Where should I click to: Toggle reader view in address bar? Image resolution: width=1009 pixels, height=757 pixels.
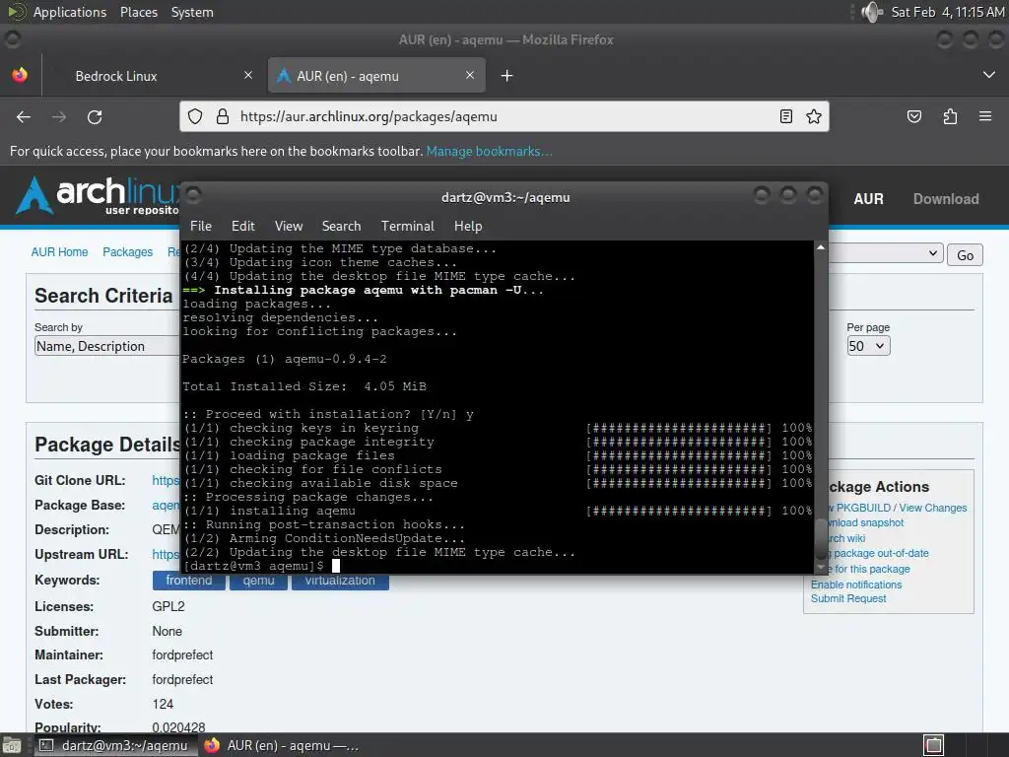pyautogui.click(x=785, y=116)
